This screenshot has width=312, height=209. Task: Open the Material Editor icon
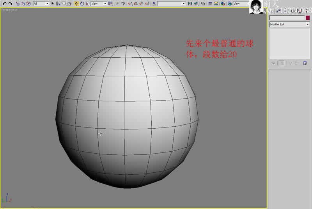pyautogui.click(x=223, y=4)
